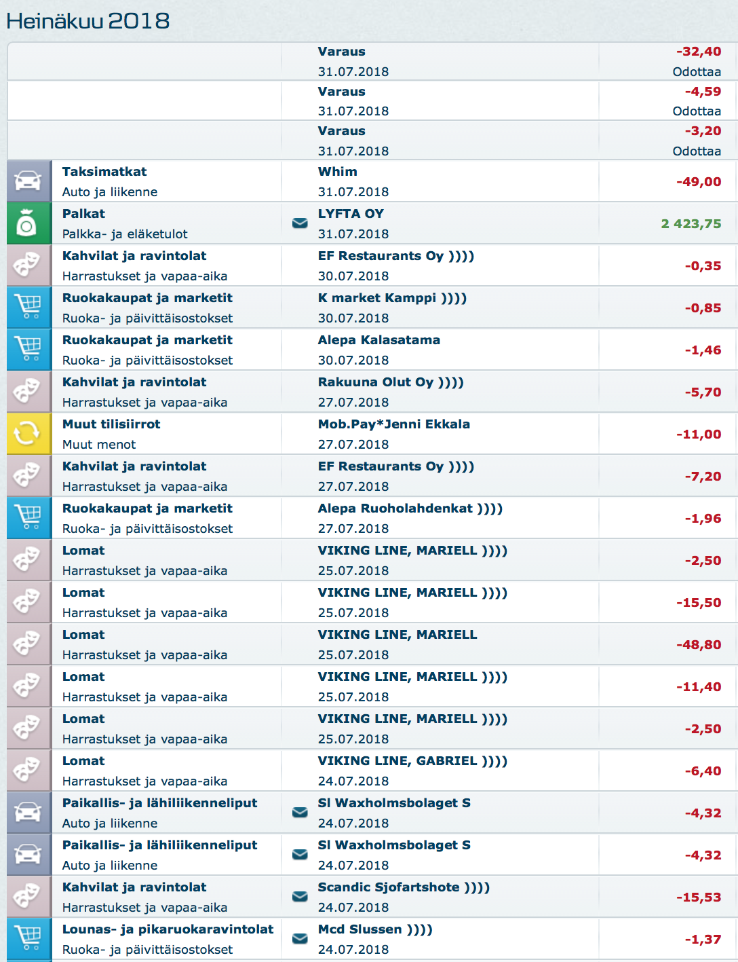Click the theater masks icon for Rakuuna Olut
738x962 pixels.
click(28, 392)
